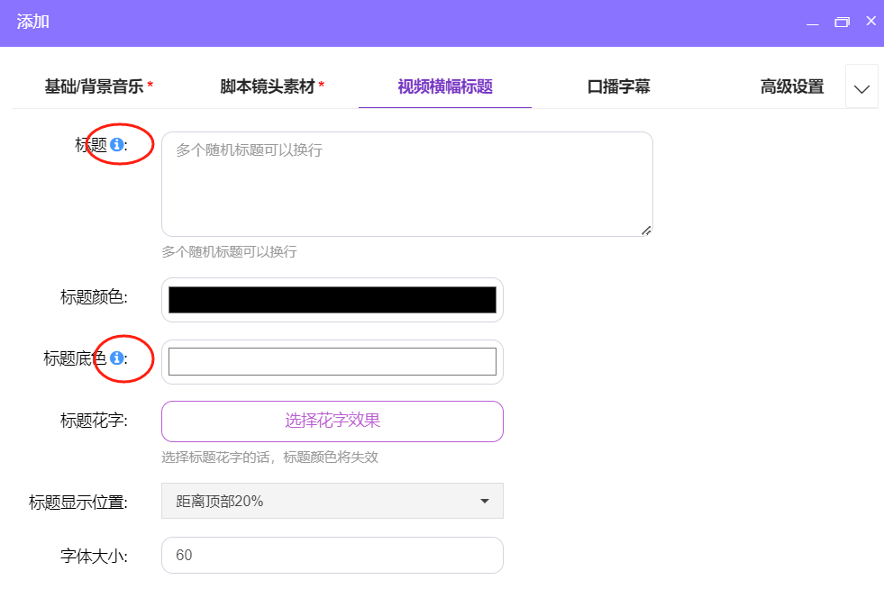Select the 视频横幅标题 tab
884x607 pixels.
(444, 86)
